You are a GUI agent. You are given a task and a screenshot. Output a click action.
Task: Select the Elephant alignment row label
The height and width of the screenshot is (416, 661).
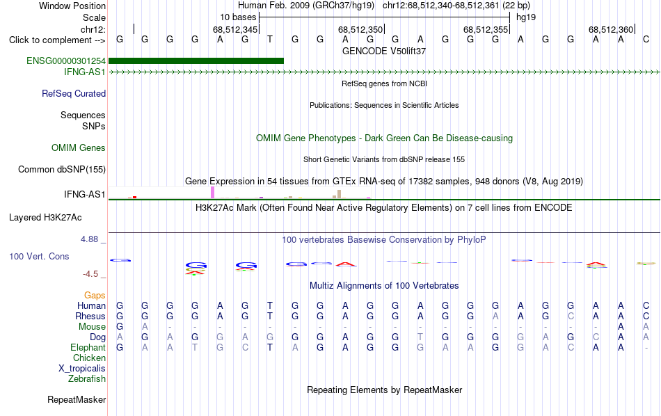[x=88, y=347]
